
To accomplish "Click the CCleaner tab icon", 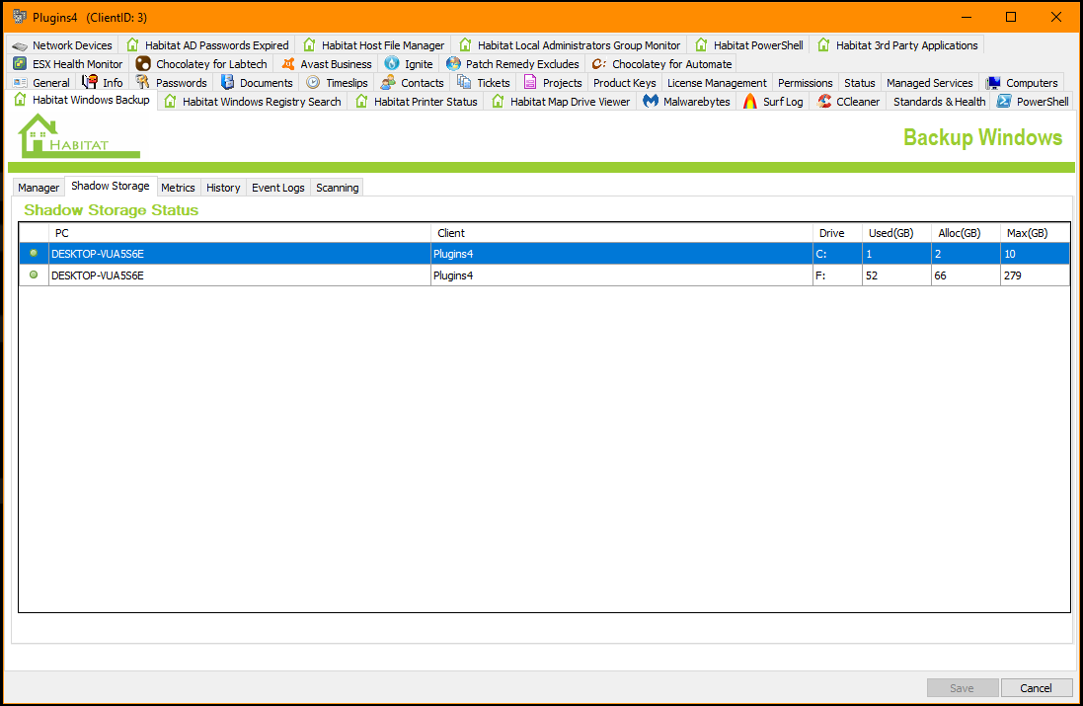I will [x=824, y=102].
